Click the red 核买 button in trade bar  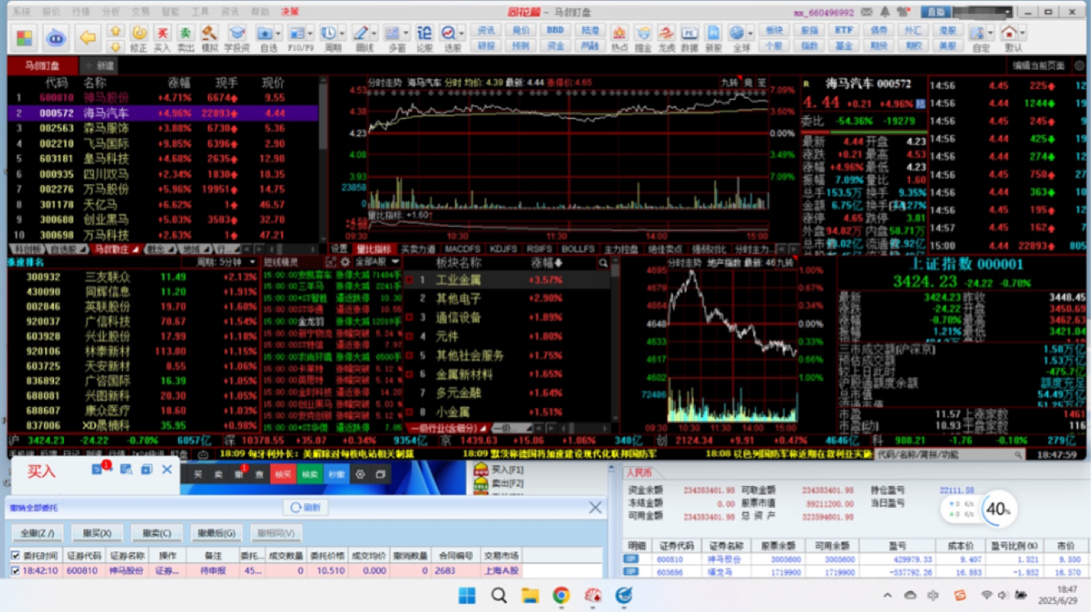click(283, 474)
